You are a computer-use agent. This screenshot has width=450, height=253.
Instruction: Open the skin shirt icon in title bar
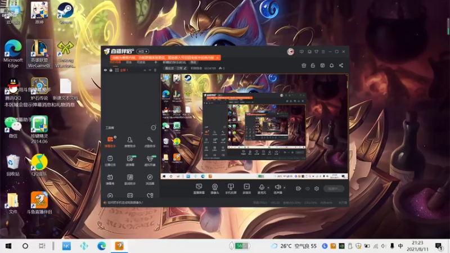pos(316,52)
